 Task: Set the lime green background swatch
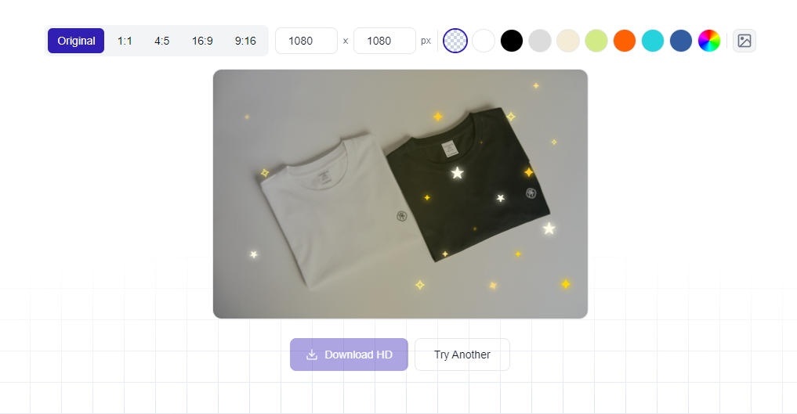(x=596, y=41)
